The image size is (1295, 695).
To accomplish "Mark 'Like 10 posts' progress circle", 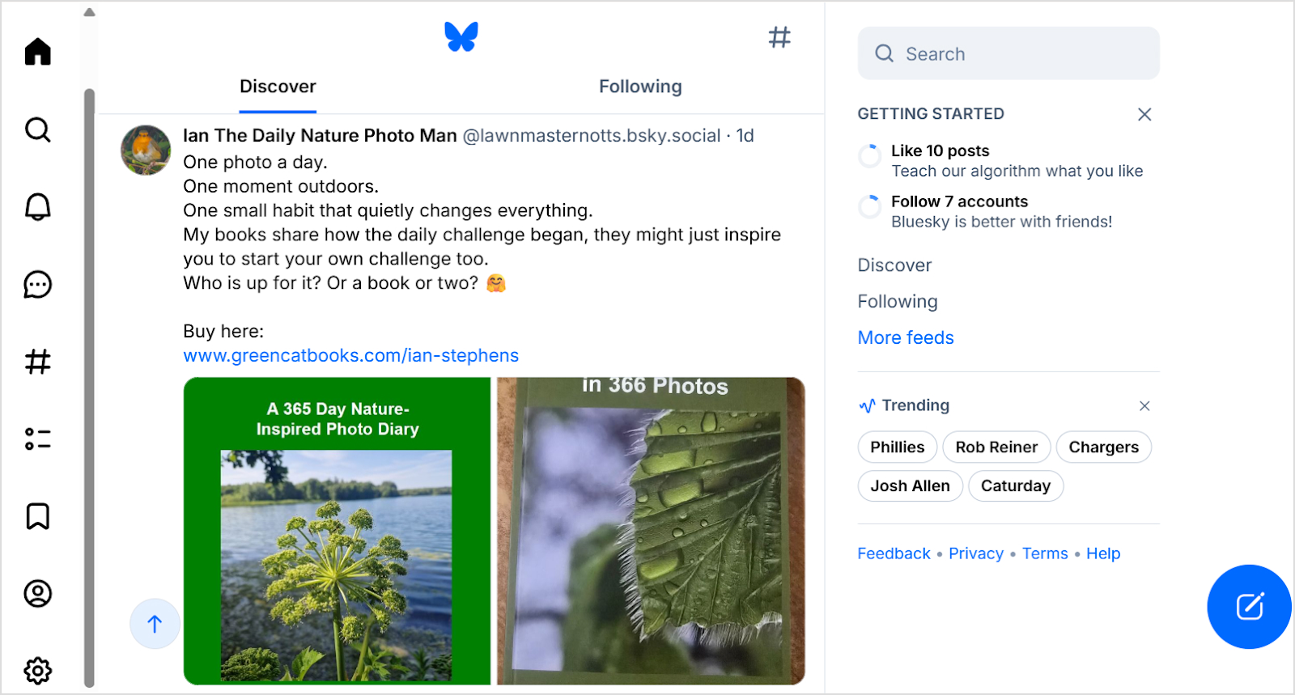I will coord(869,155).
